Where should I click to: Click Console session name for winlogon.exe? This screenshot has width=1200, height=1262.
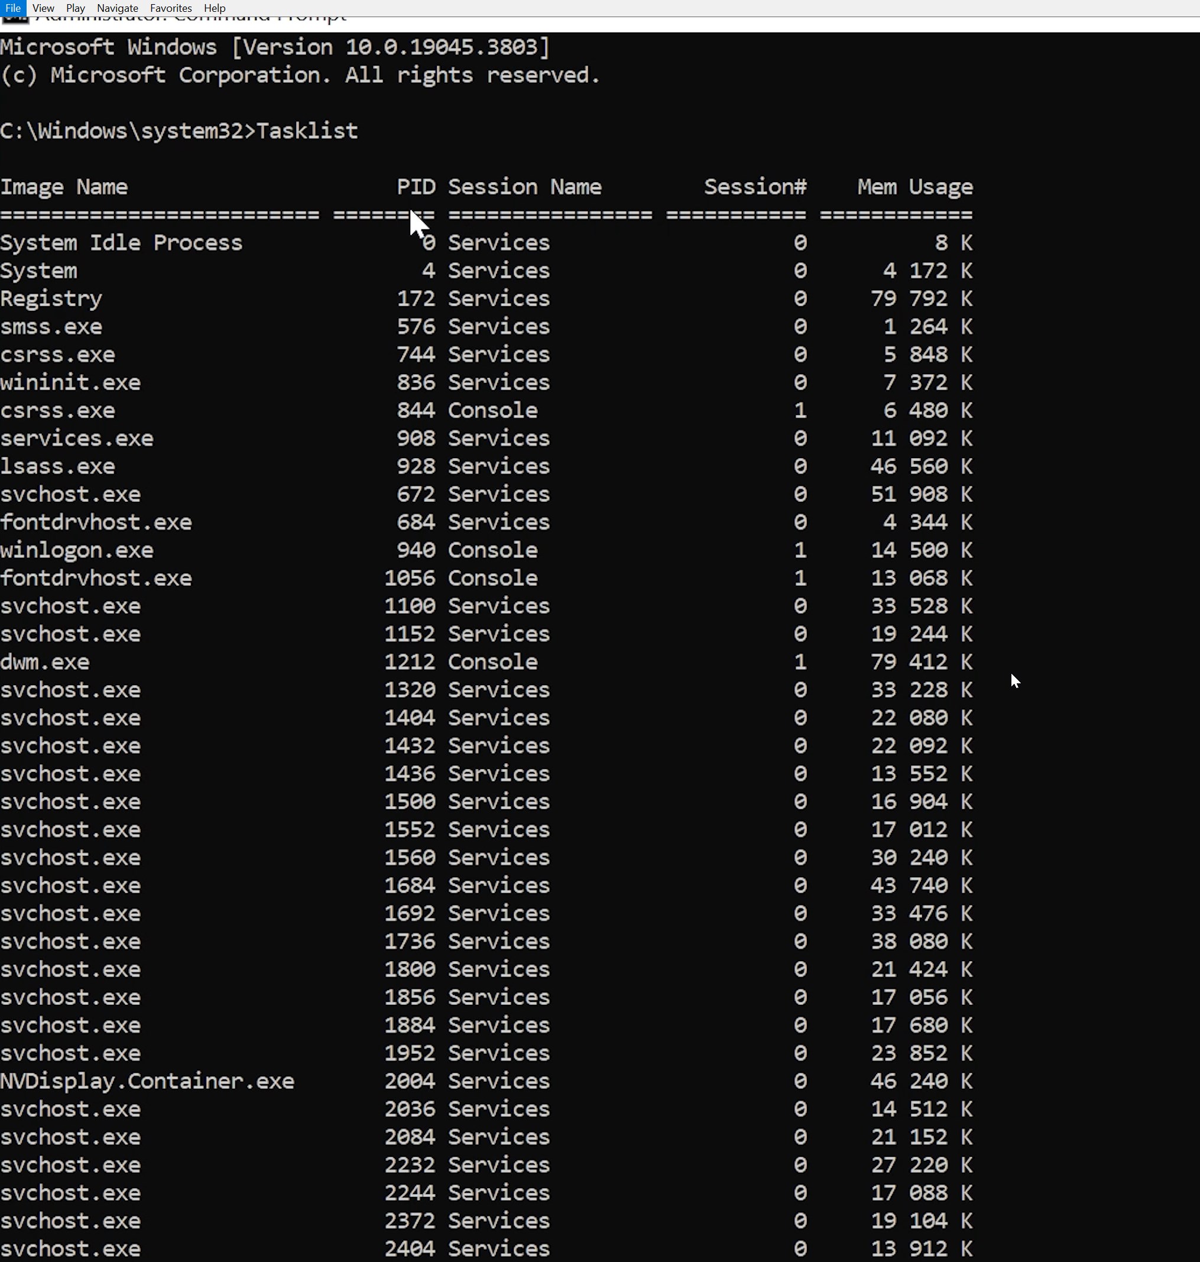click(492, 550)
